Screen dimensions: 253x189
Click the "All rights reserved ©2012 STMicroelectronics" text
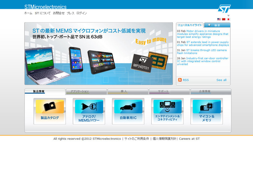pos(87,139)
